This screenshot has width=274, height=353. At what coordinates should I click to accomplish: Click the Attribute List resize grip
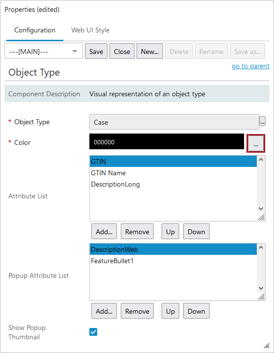pos(261,217)
